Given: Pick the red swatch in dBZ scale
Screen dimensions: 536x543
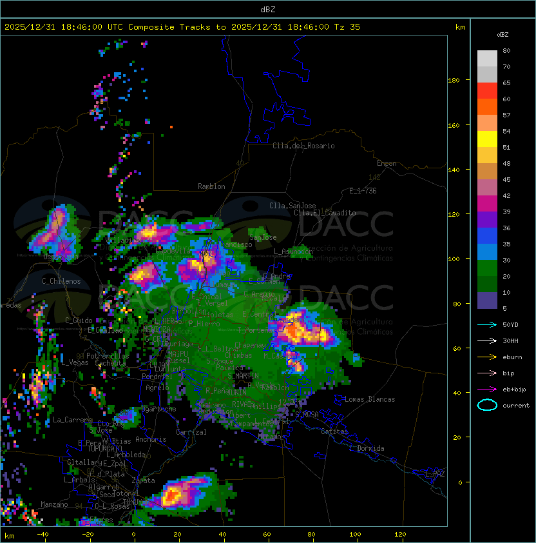Looking at the screenshot, I should click(x=487, y=91).
